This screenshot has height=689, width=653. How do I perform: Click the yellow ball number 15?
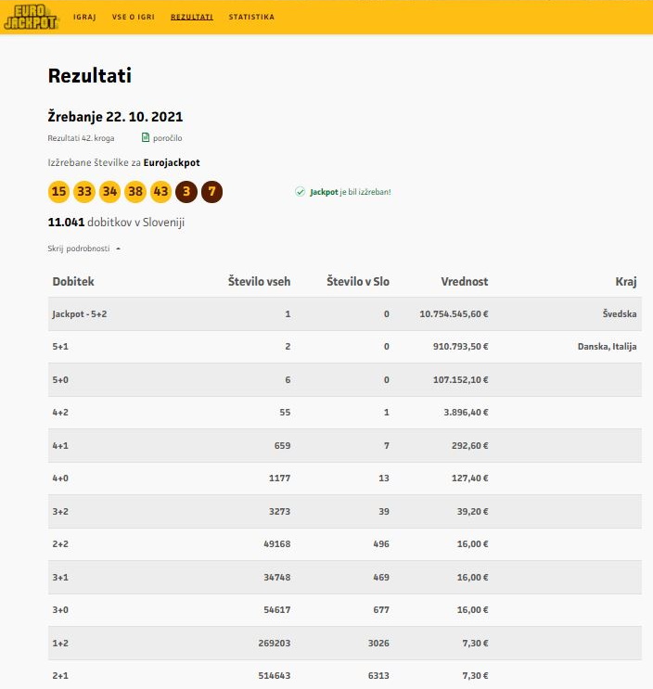(58, 192)
